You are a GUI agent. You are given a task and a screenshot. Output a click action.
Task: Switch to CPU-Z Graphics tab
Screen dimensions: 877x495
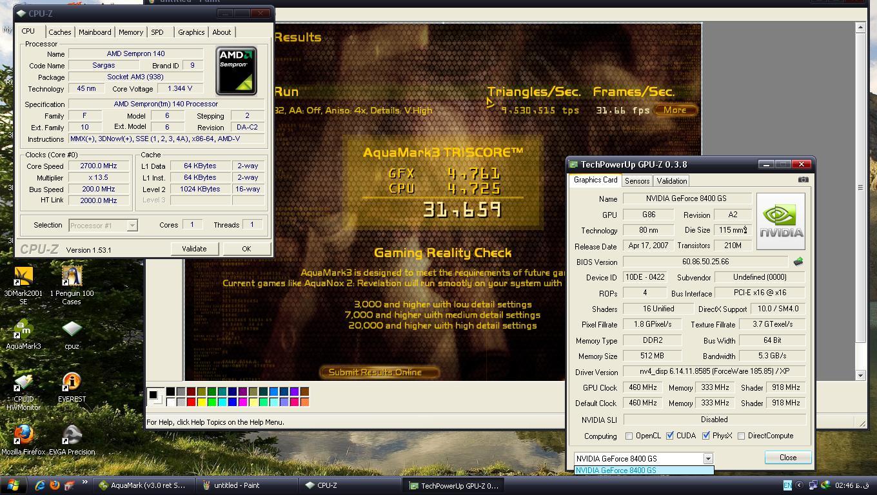point(191,32)
